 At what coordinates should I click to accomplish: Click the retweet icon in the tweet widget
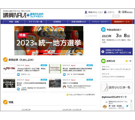(106, 102)
